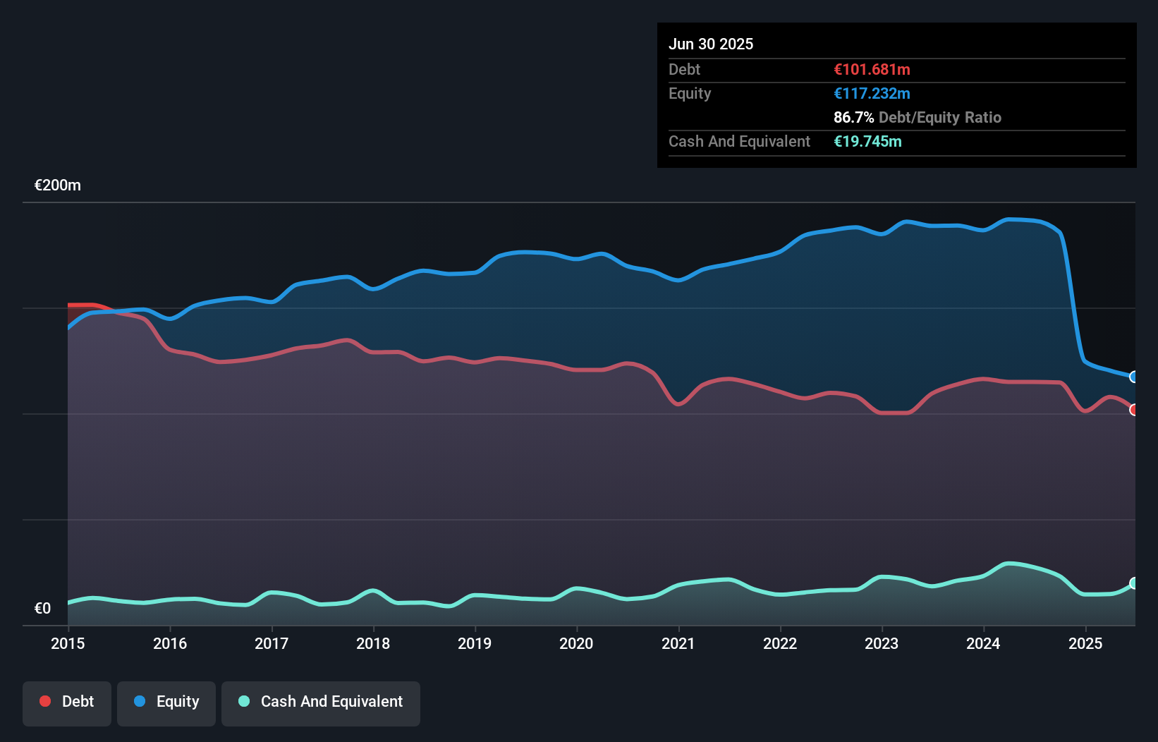Viewport: 1158px width, 742px height.
Task: Select the Cash endpoint marker at chart edge
Action: (1133, 583)
